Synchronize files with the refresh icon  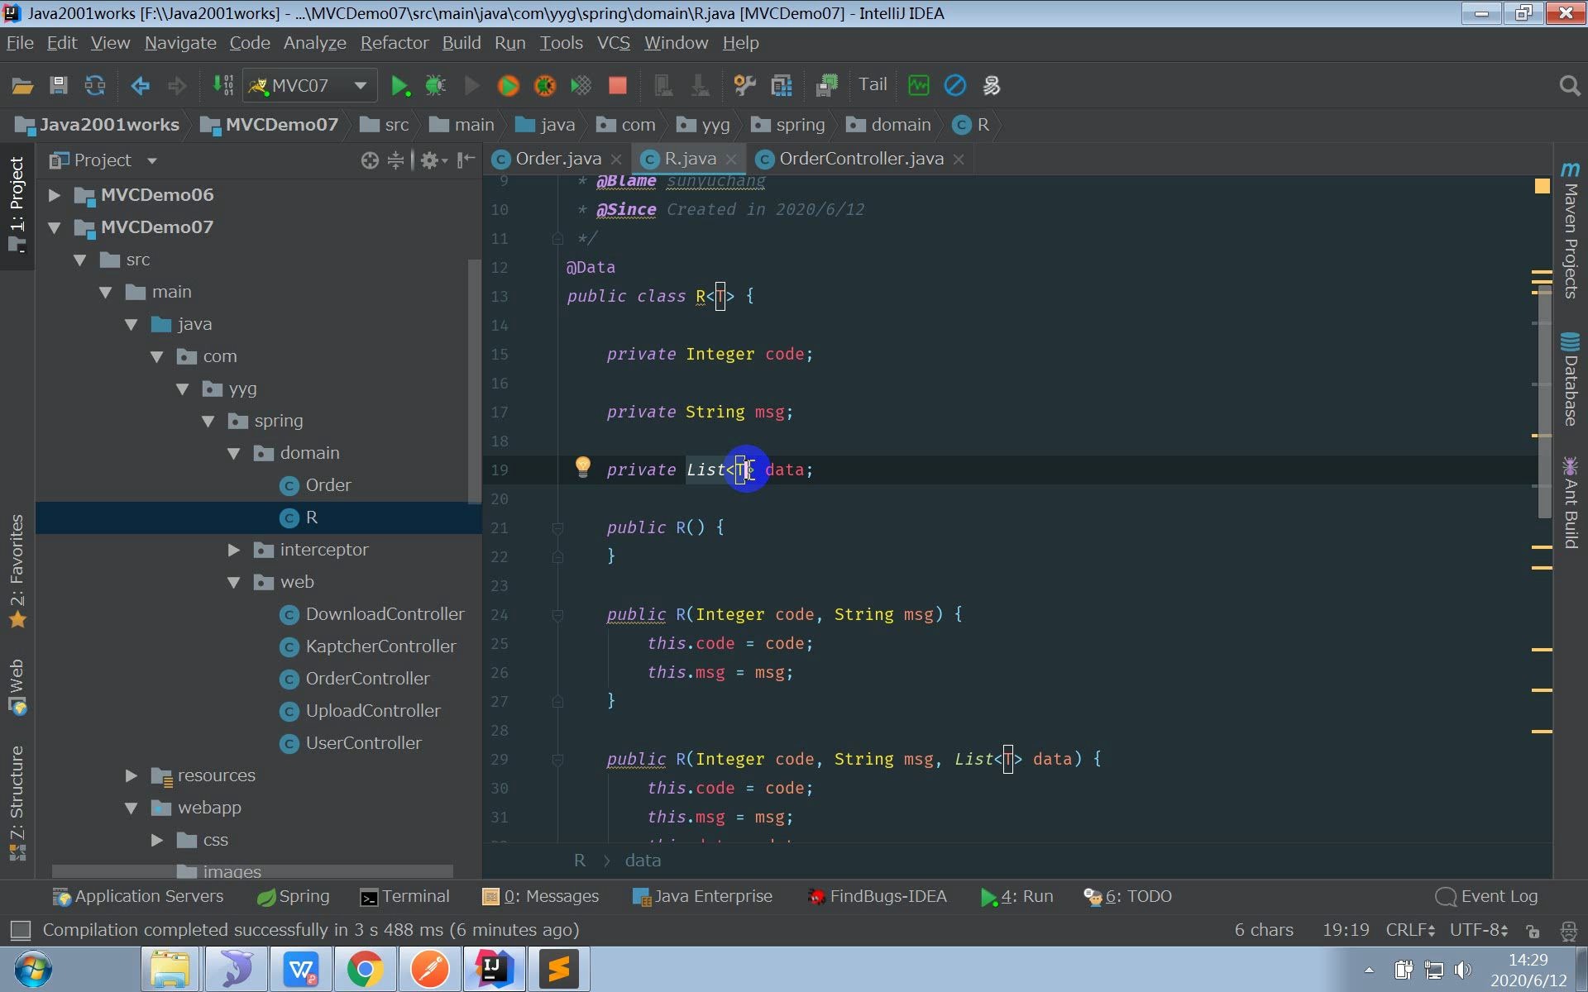pyautogui.click(x=95, y=85)
